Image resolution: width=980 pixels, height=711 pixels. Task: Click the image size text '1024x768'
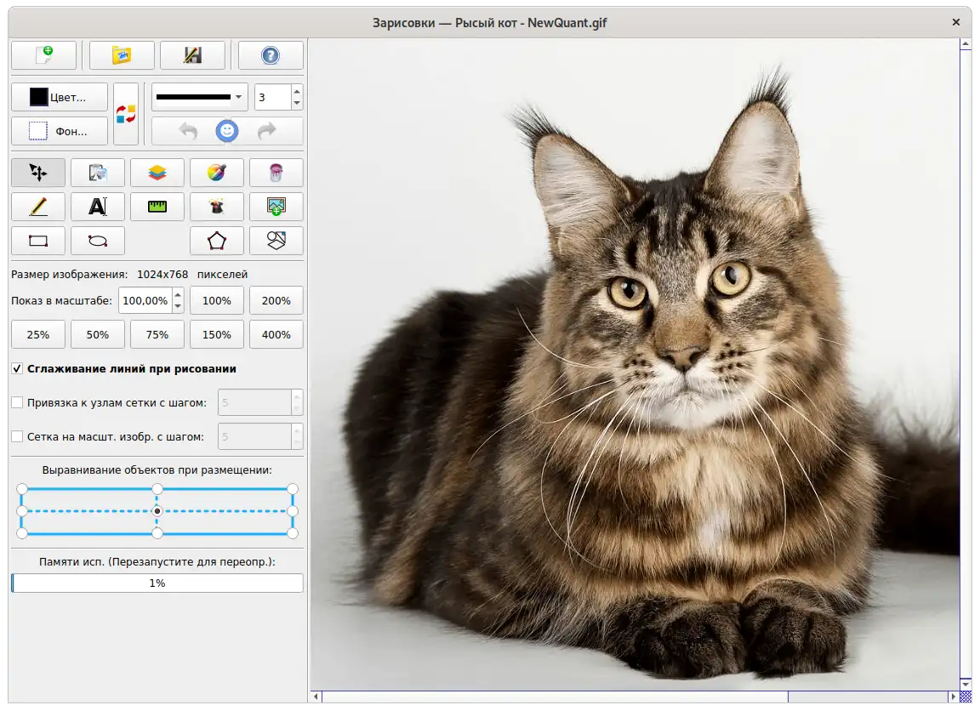point(162,274)
